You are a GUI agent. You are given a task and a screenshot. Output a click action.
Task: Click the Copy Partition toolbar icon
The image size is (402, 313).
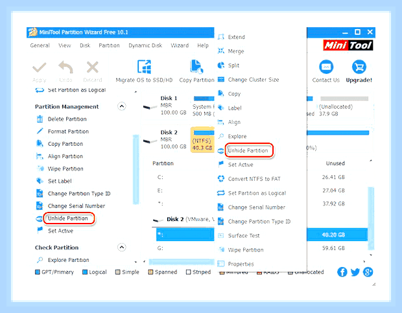[196, 67]
